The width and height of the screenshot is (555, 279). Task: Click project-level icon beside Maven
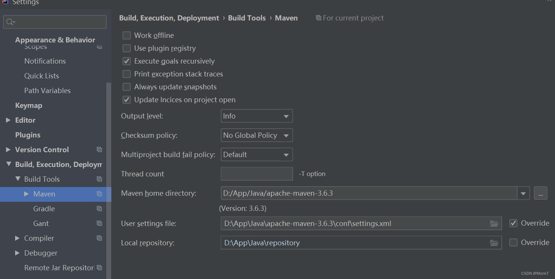pos(99,194)
